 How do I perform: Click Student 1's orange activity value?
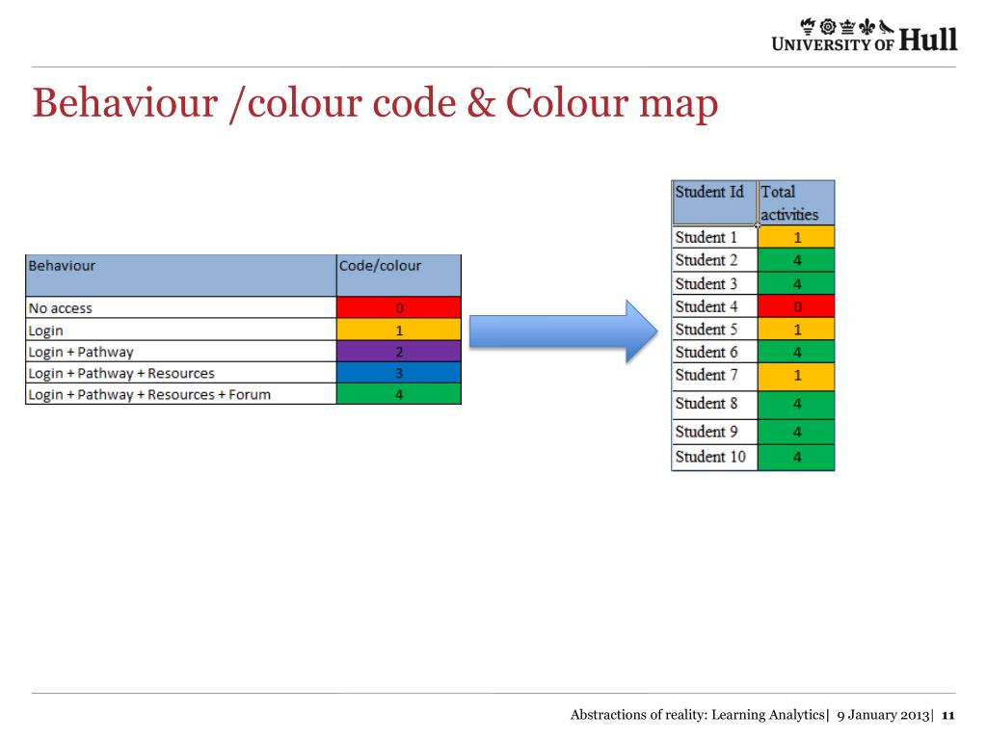coord(796,237)
